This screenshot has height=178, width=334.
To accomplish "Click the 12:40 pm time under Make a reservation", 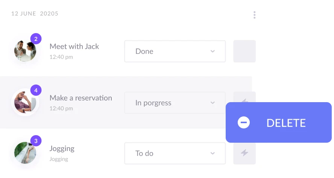I will [x=61, y=109].
